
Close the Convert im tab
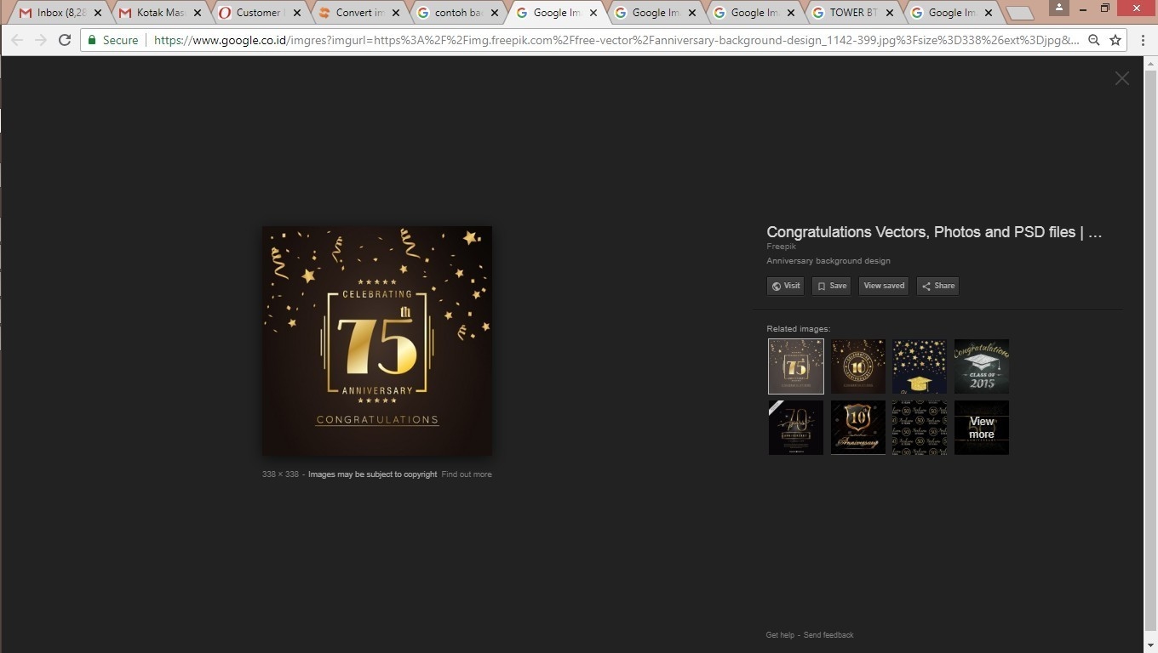tap(396, 13)
